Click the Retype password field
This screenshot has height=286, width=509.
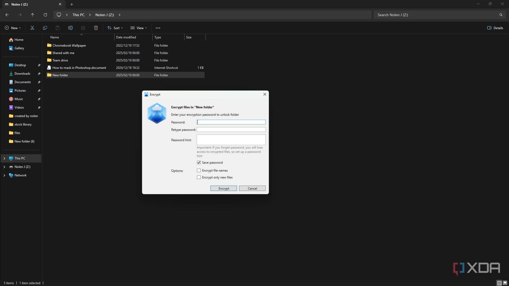coord(231,129)
